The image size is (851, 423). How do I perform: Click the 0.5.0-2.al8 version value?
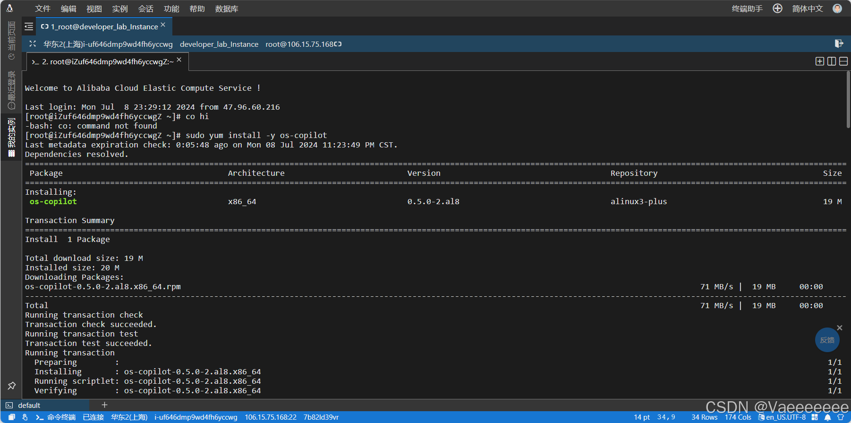click(x=433, y=201)
